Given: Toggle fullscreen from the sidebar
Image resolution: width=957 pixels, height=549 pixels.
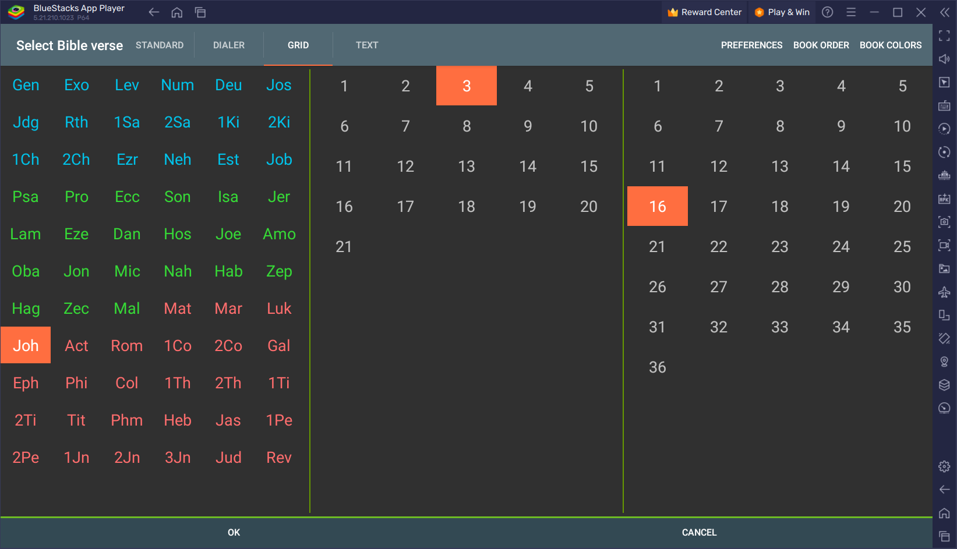Looking at the screenshot, I should (x=945, y=36).
